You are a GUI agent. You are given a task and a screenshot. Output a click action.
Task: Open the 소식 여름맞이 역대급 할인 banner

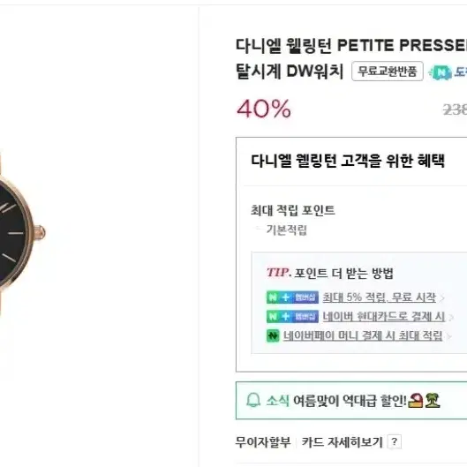[x=351, y=400]
